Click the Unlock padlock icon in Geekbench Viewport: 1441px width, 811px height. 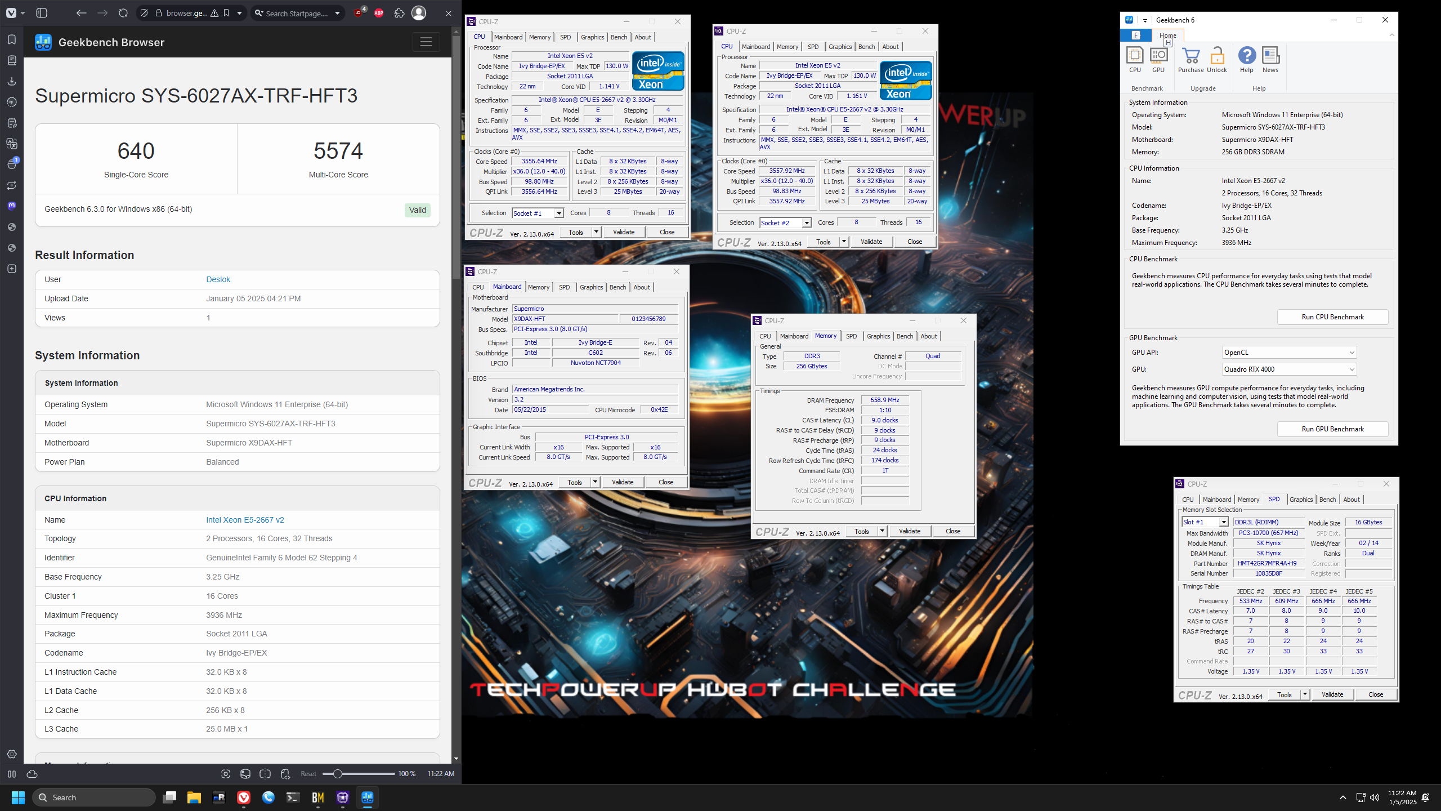(1217, 60)
